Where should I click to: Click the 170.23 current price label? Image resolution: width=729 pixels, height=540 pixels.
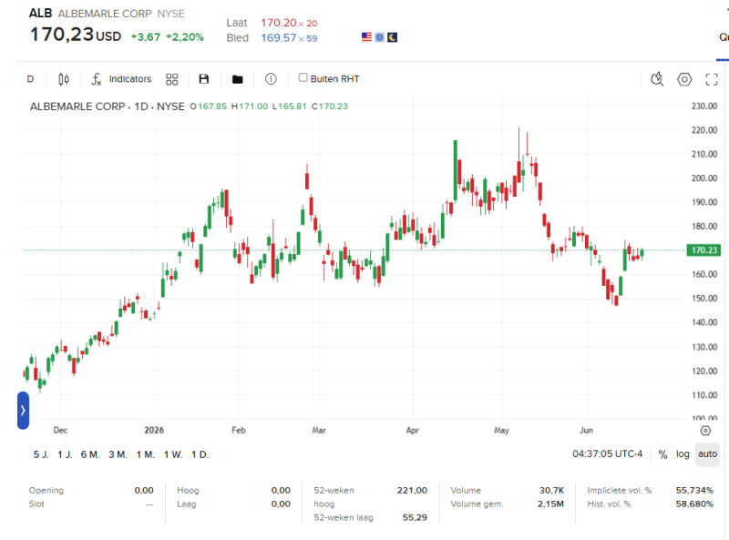click(703, 250)
